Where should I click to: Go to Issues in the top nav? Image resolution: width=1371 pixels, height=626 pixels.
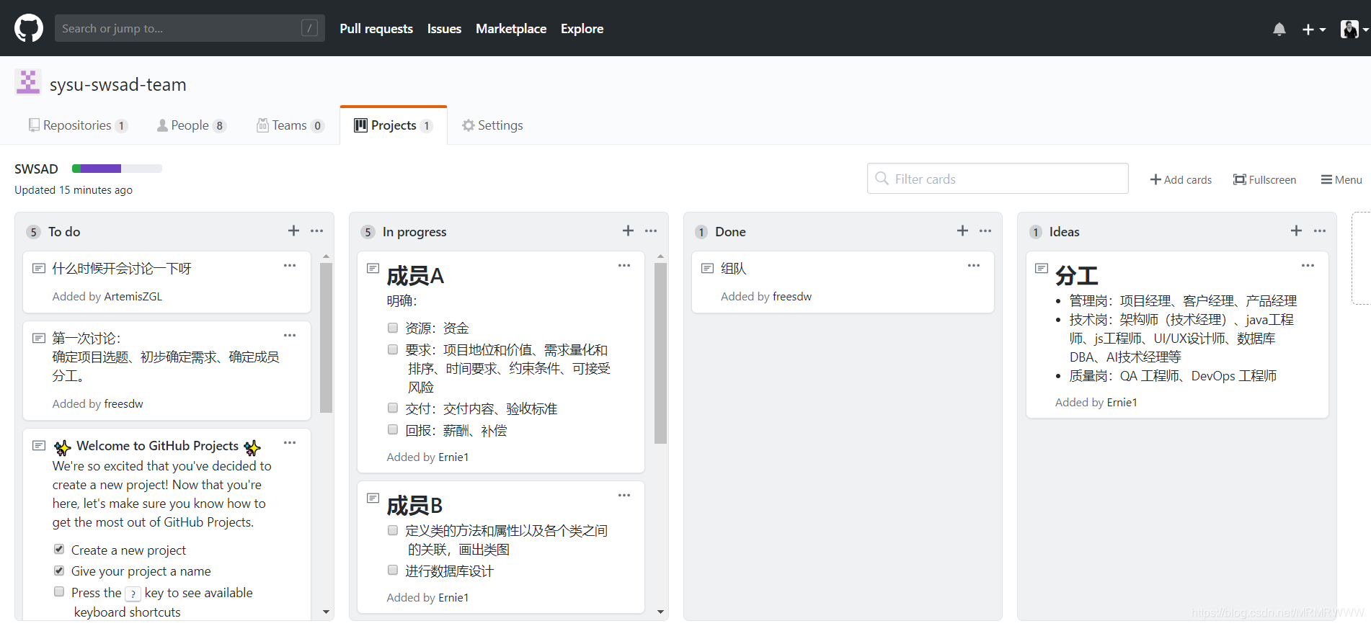(x=444, y=29)
